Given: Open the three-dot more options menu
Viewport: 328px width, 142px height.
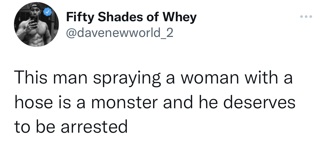Looking at the screenshot, I should click(306, 17).
